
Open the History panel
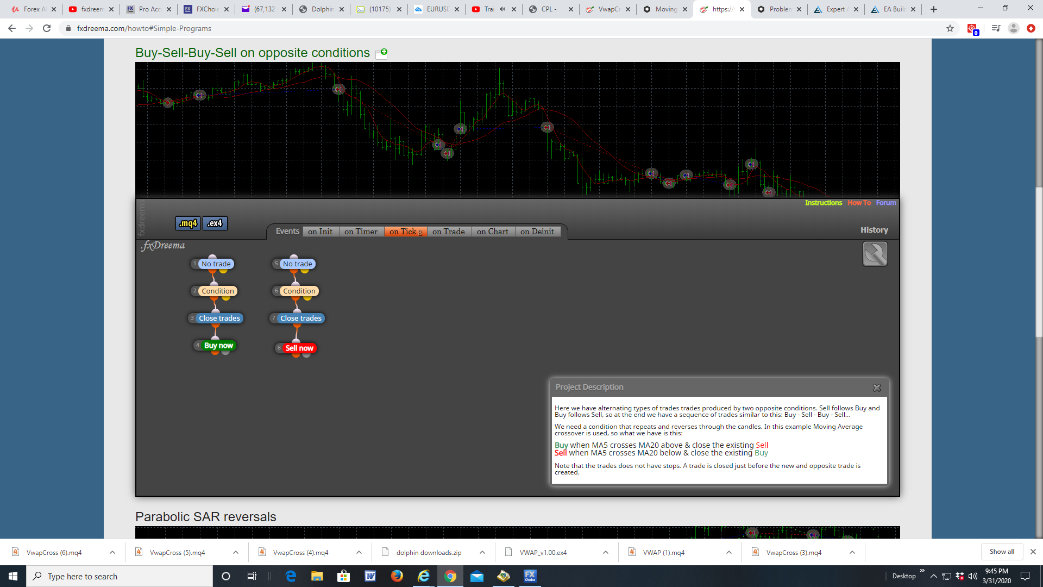click(874, 230)
